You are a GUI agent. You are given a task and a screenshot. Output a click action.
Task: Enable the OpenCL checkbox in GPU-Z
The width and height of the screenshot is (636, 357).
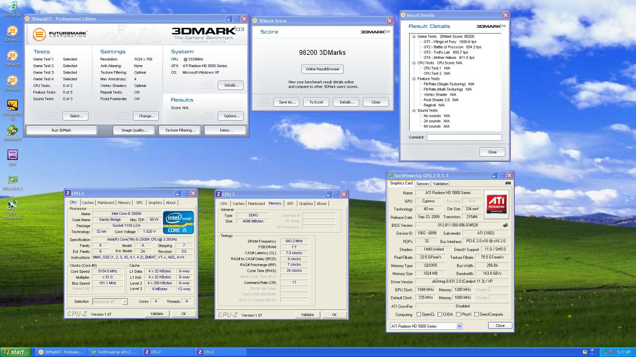(419, 314)
